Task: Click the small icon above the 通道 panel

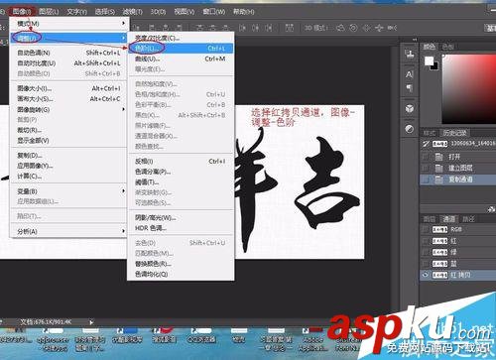Action: point(491,209)
